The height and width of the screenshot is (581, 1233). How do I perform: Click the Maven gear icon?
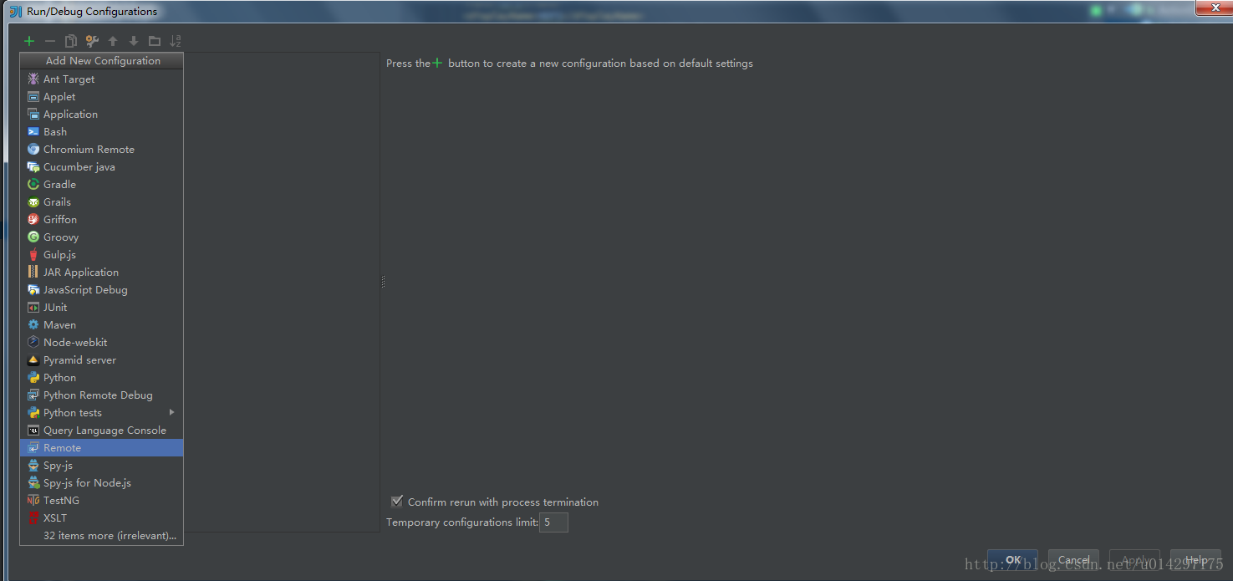point(33,325)
